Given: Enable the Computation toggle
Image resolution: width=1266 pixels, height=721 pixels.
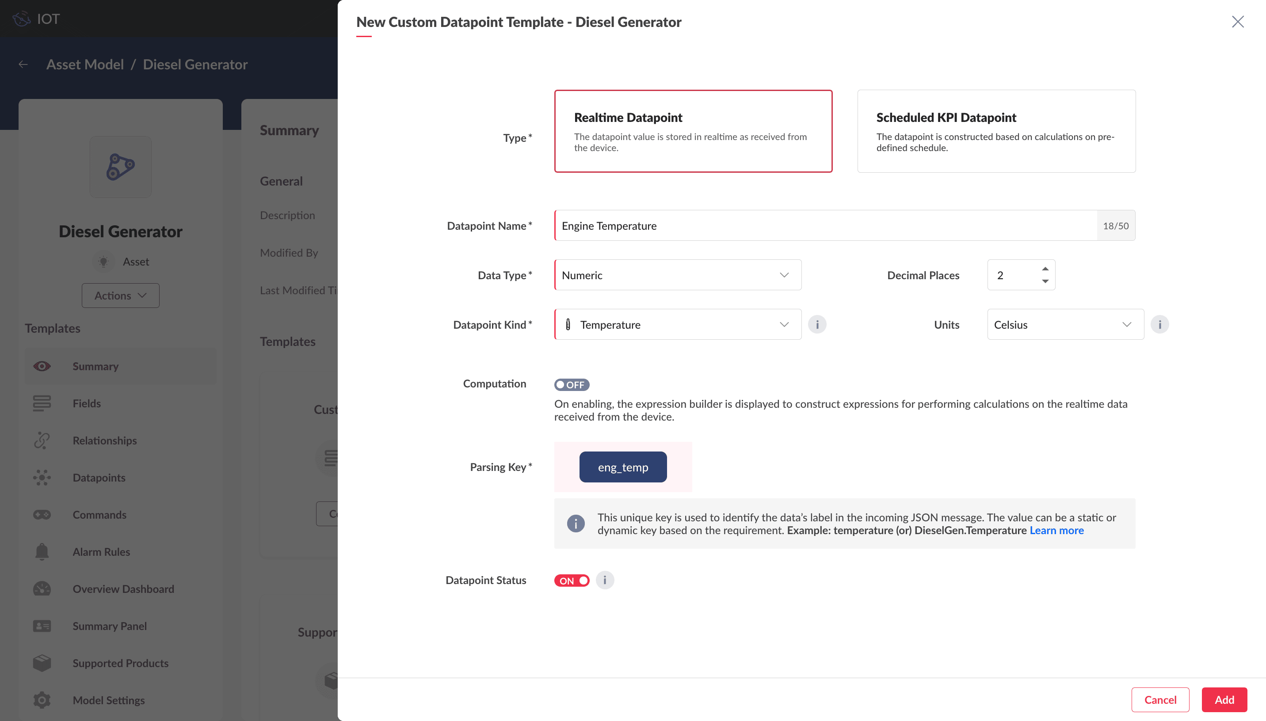Looking at the screenshot, I should tap(571, 384).
